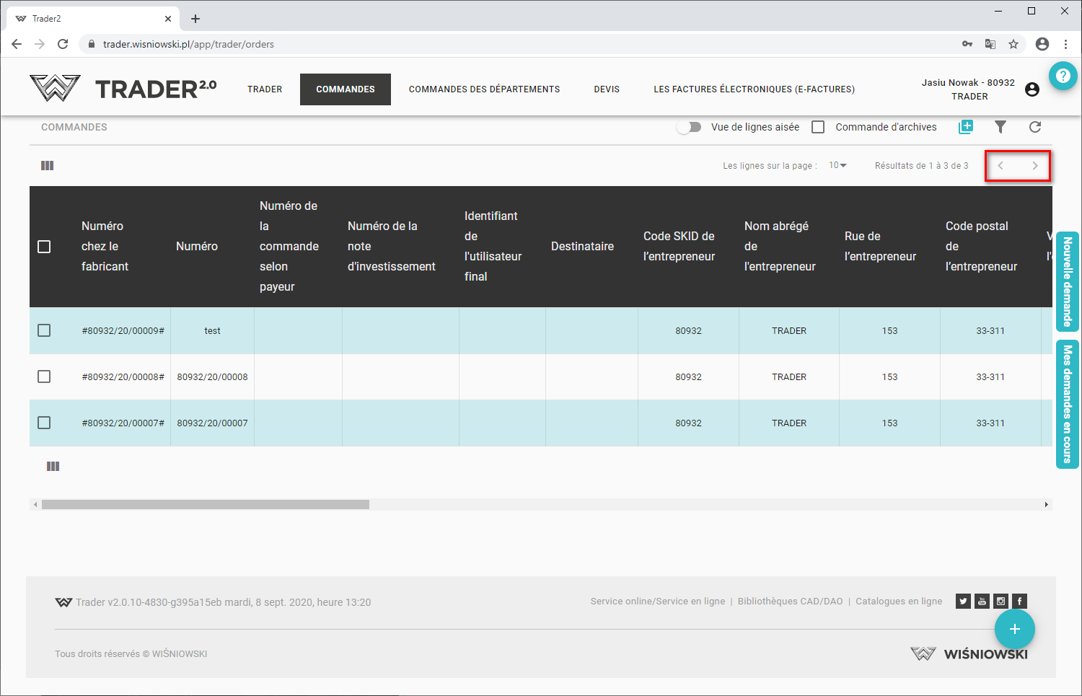The height and width of the screenshot is (696, 1082).
Task: Click the add new order icon
Action: (965, 127)
